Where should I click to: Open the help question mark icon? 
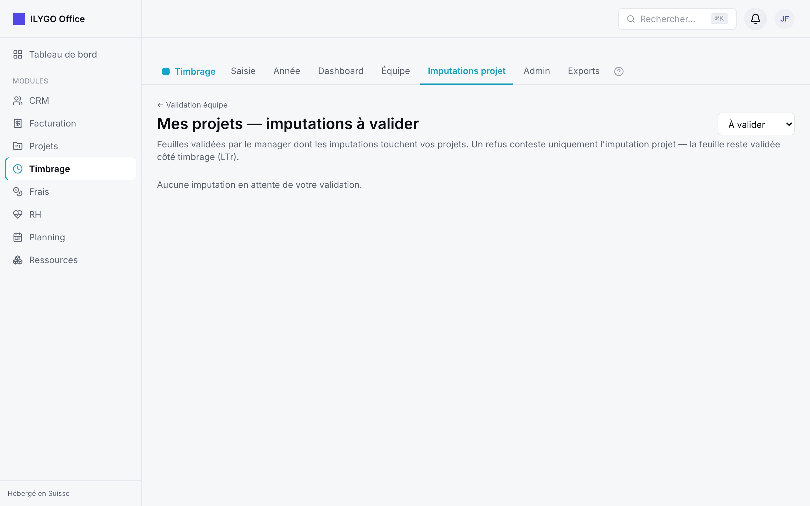point(619,71)
